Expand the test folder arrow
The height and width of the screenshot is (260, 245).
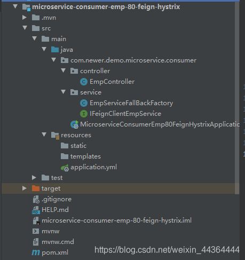point(34,178)
